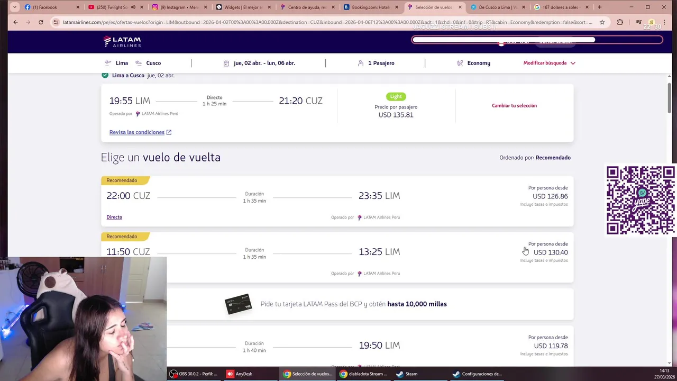The height and width of the screenshot is (381, 677).
Task: Switch to the Instagram tab
Action: coord(180,7)
